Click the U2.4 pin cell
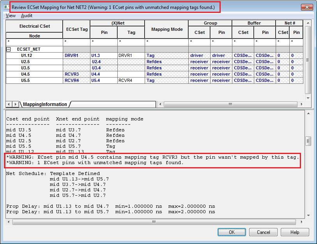Screen dimensions: 317x244 (104, 62)
